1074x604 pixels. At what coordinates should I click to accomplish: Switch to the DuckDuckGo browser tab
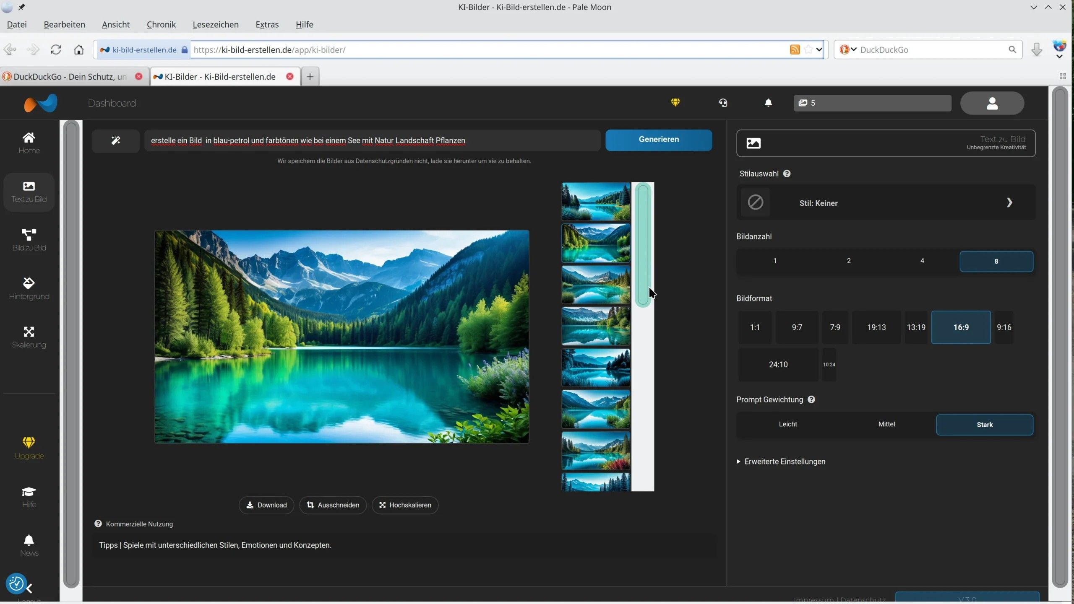pos(70,77)
